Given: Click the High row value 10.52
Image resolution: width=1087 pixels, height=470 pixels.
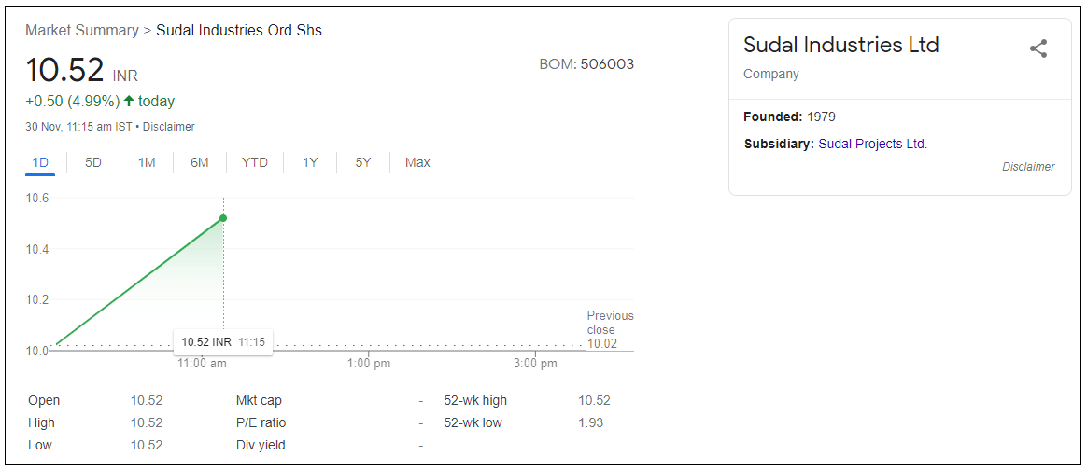Looking at the screenshot, I should [x=147, y=422].
